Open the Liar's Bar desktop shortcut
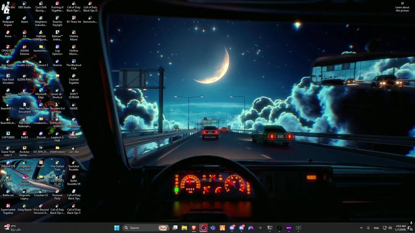This screenshot has height=233, width=415. [74, 150]
